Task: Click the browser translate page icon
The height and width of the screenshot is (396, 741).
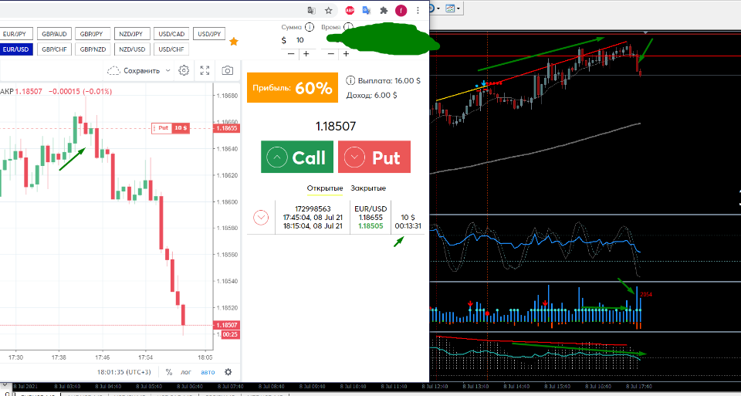Action: pyautogui.click(x=310, y=10)
